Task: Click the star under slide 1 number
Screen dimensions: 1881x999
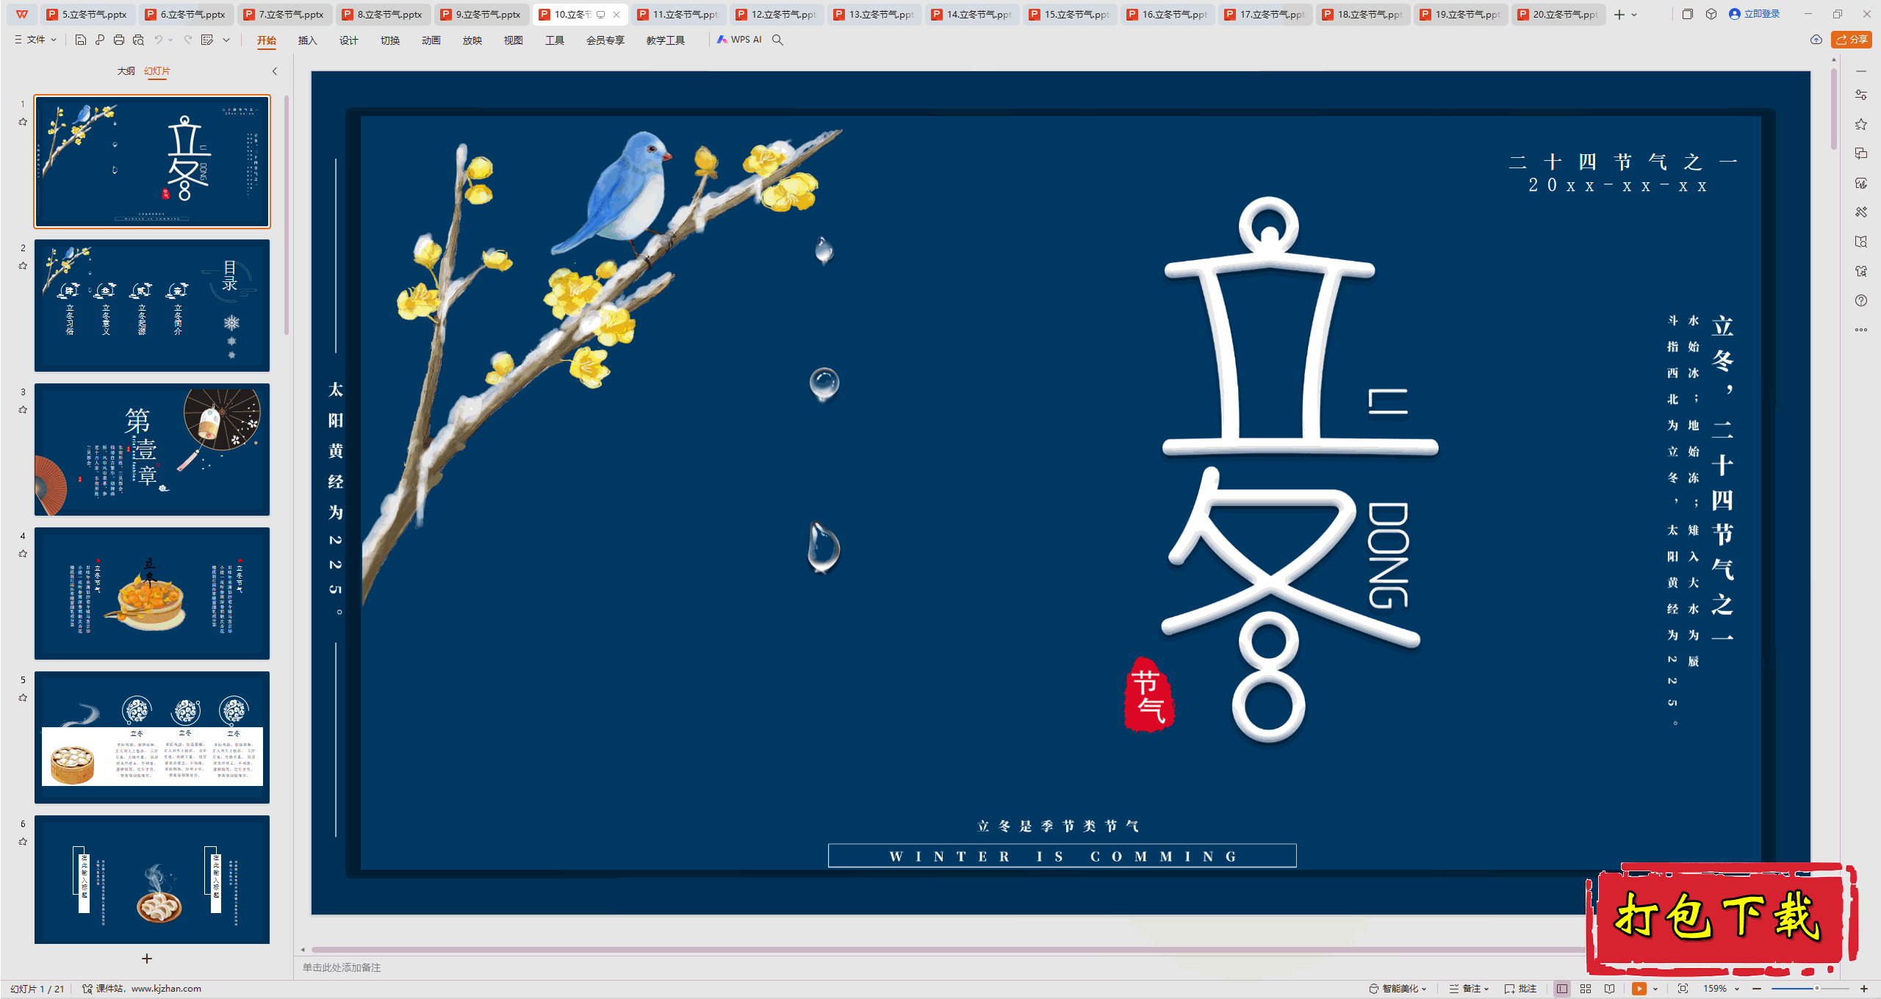Action: [23, 122]
